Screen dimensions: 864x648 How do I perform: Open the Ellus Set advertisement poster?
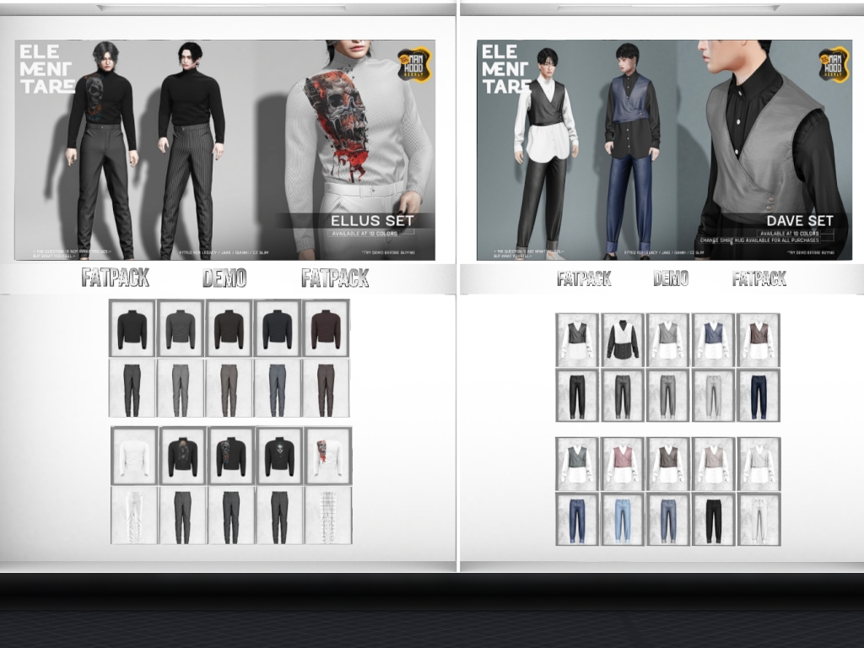[x=224, y=150]
